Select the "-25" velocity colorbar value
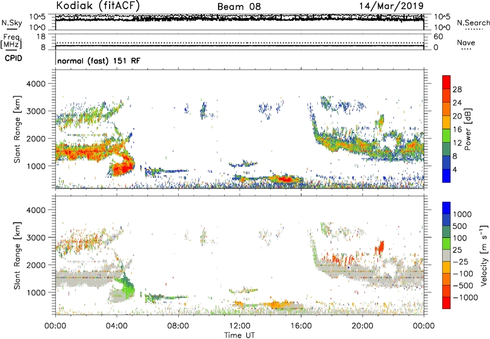The width and height of the screenshot is (490, 339). 461,261
